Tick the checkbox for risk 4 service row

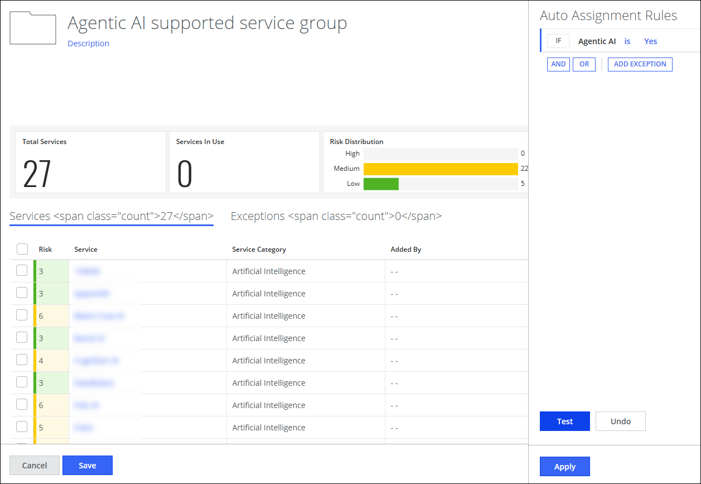[22, 360]
